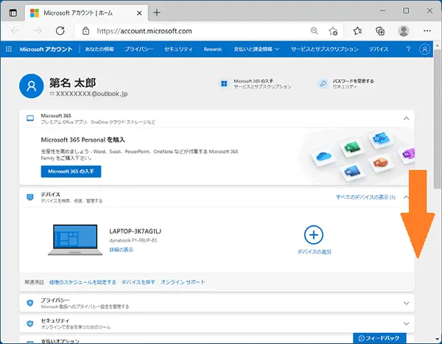The width and height of the screenshot is (442, 344).
Task: Expand the プライバシー section chevron
Action: (x=406, y=303)
